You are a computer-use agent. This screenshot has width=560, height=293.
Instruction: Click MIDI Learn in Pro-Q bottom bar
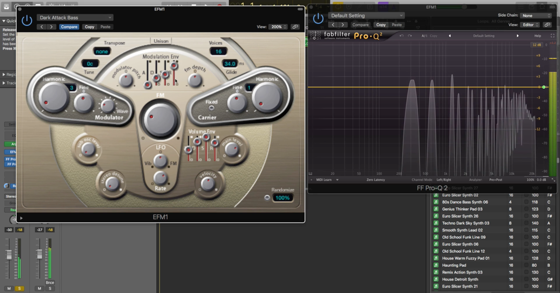point(325,180)
